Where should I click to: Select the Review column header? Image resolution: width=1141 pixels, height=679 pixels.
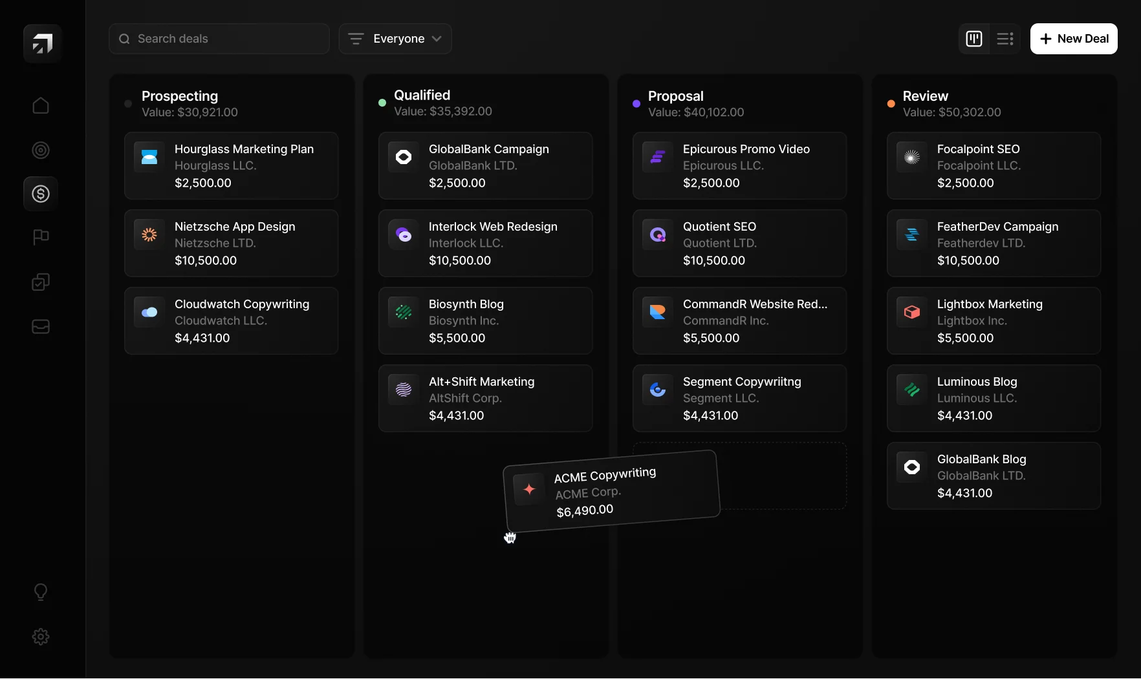pos(925,96)
